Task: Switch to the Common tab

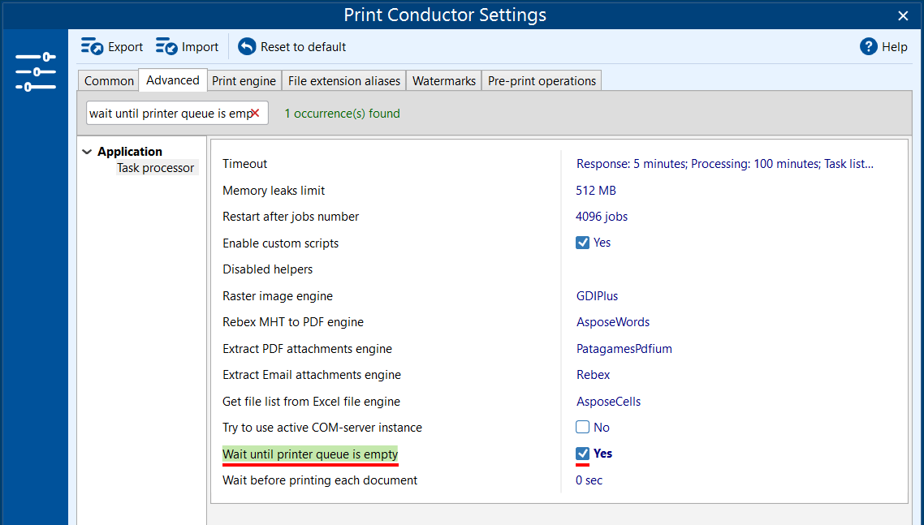Action: (x=109, y=81)
